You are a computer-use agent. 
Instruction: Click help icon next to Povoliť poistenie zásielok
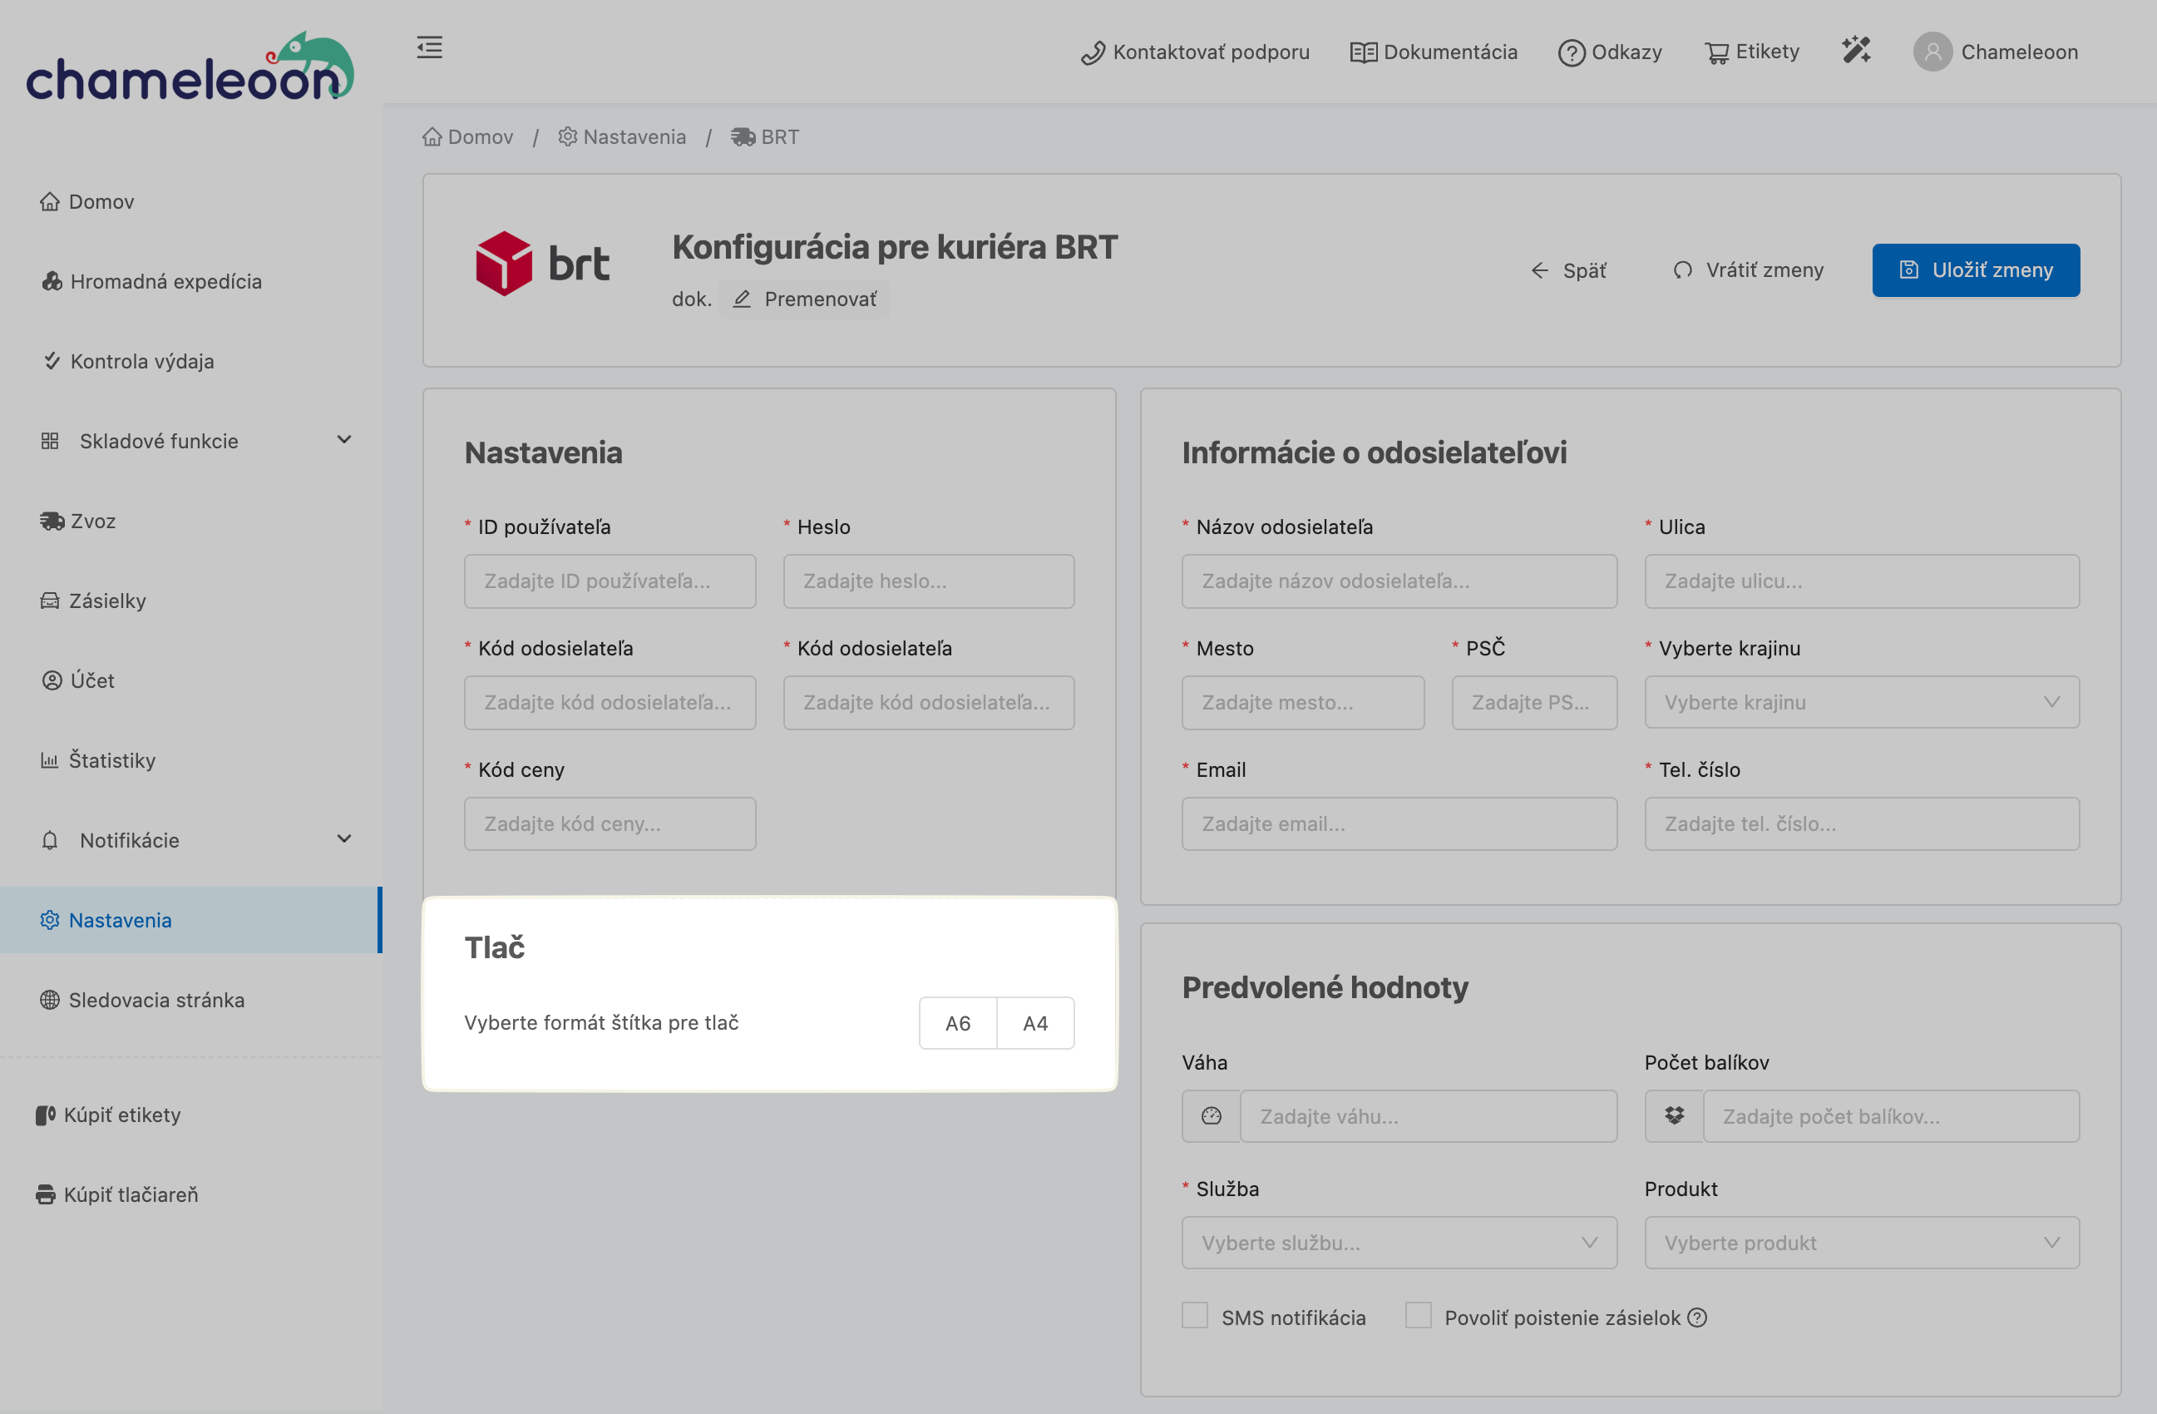click(1696, 1317)
